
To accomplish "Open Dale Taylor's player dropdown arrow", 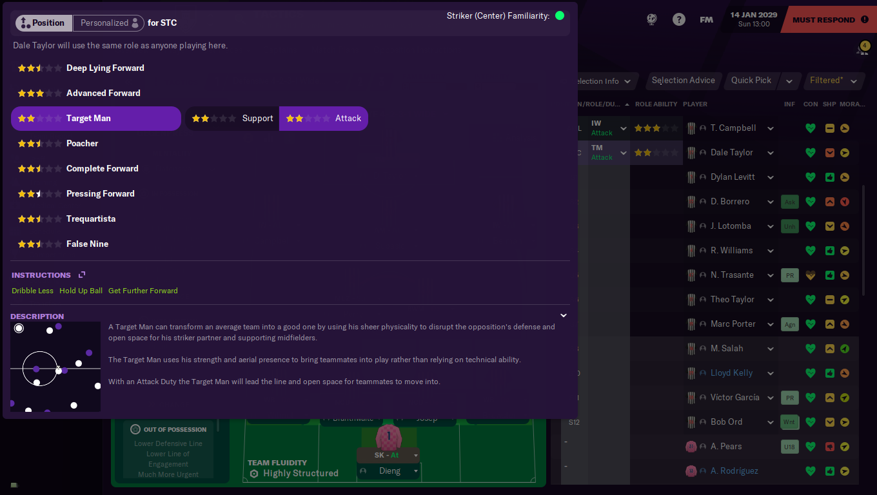I will [771, 153].
